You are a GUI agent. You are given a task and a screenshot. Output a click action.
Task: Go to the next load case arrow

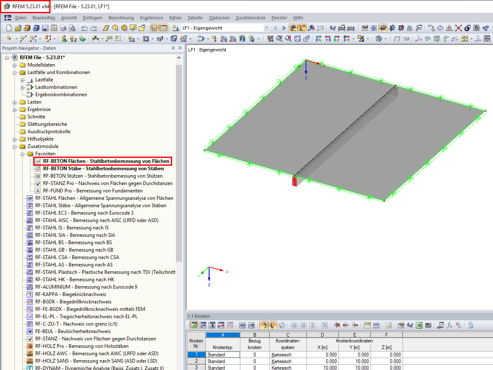click(x=283, y=28)
